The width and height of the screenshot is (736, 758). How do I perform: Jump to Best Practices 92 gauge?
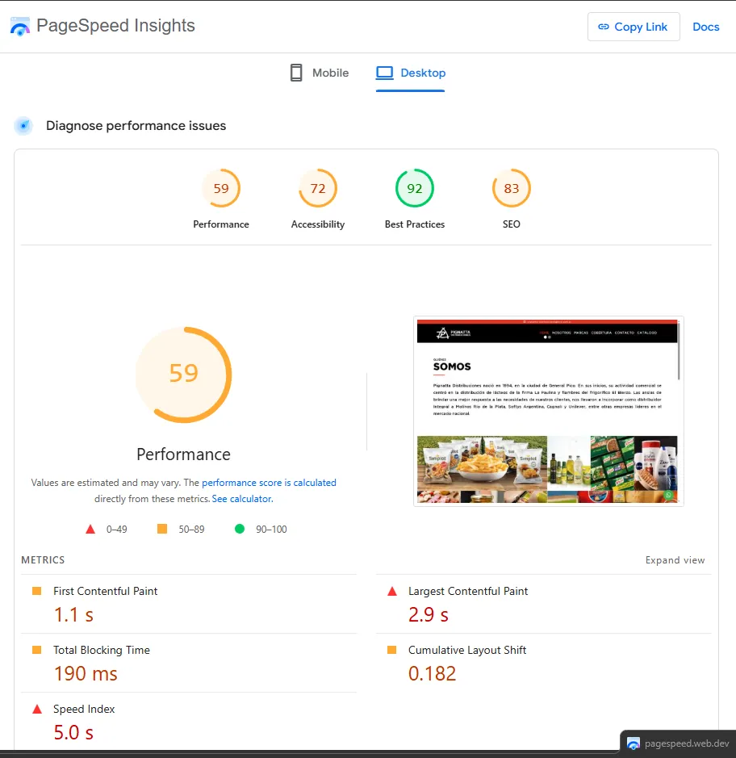tap(415, 188)
